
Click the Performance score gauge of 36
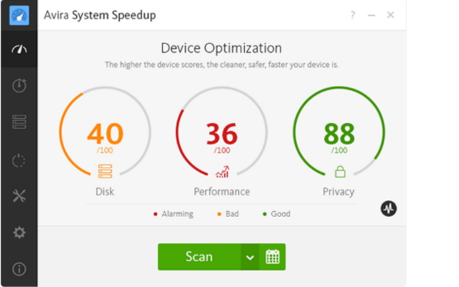[x=222, y=134]
